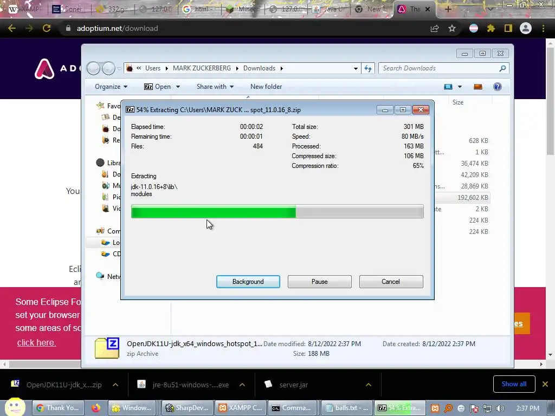Change view icon in Explorer toolbar

(x=448, y=87)
